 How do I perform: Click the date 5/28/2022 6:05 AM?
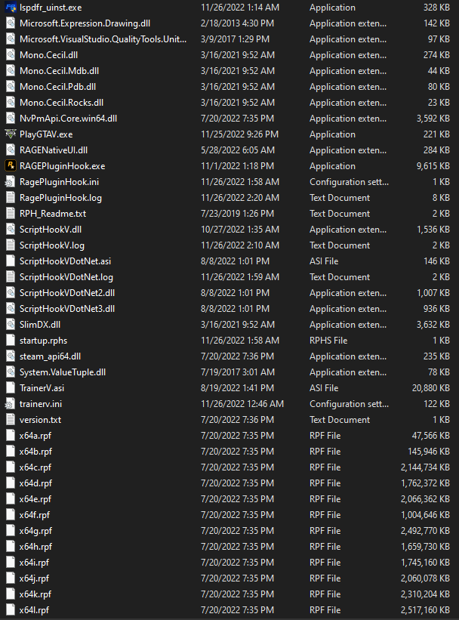point(237,150)
